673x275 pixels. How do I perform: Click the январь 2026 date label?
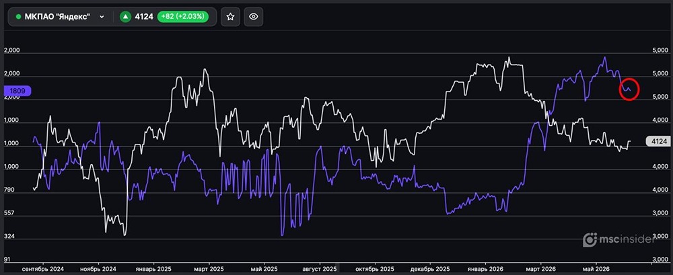pos(485,269)
